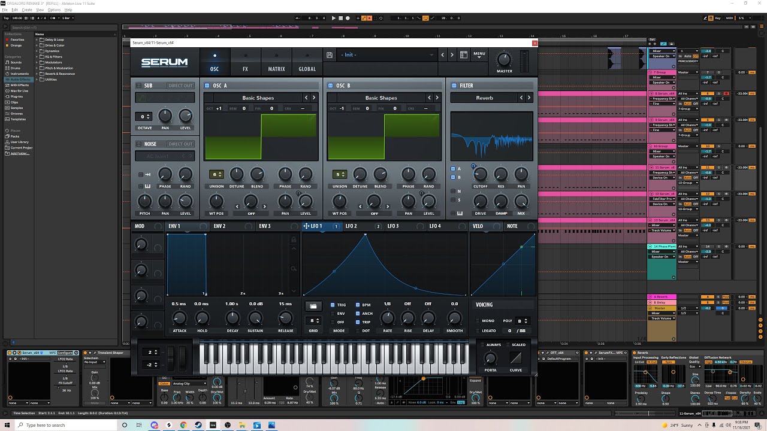Click Add Folder link in Places

[x=20, y=153]
